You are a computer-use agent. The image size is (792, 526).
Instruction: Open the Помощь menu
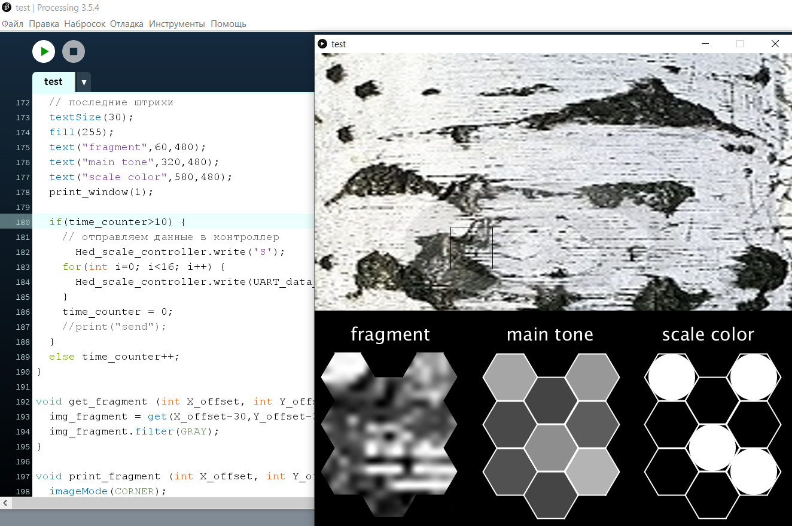229,24
